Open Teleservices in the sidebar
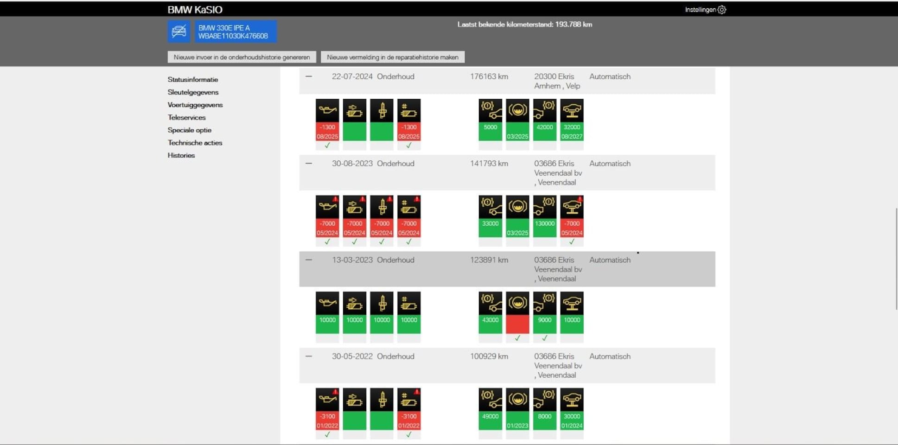The width and height of the screenshot is (898, 445). 186,118
